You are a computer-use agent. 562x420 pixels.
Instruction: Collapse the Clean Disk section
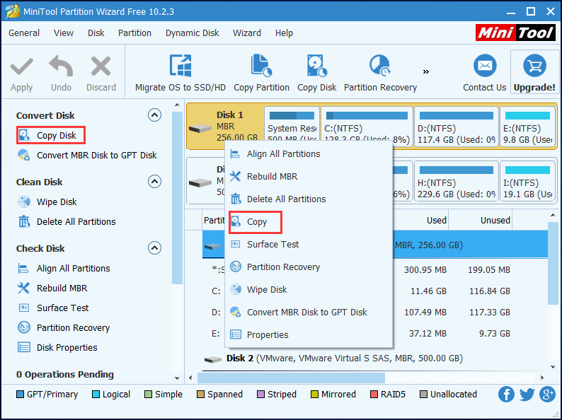pos(154,182)
